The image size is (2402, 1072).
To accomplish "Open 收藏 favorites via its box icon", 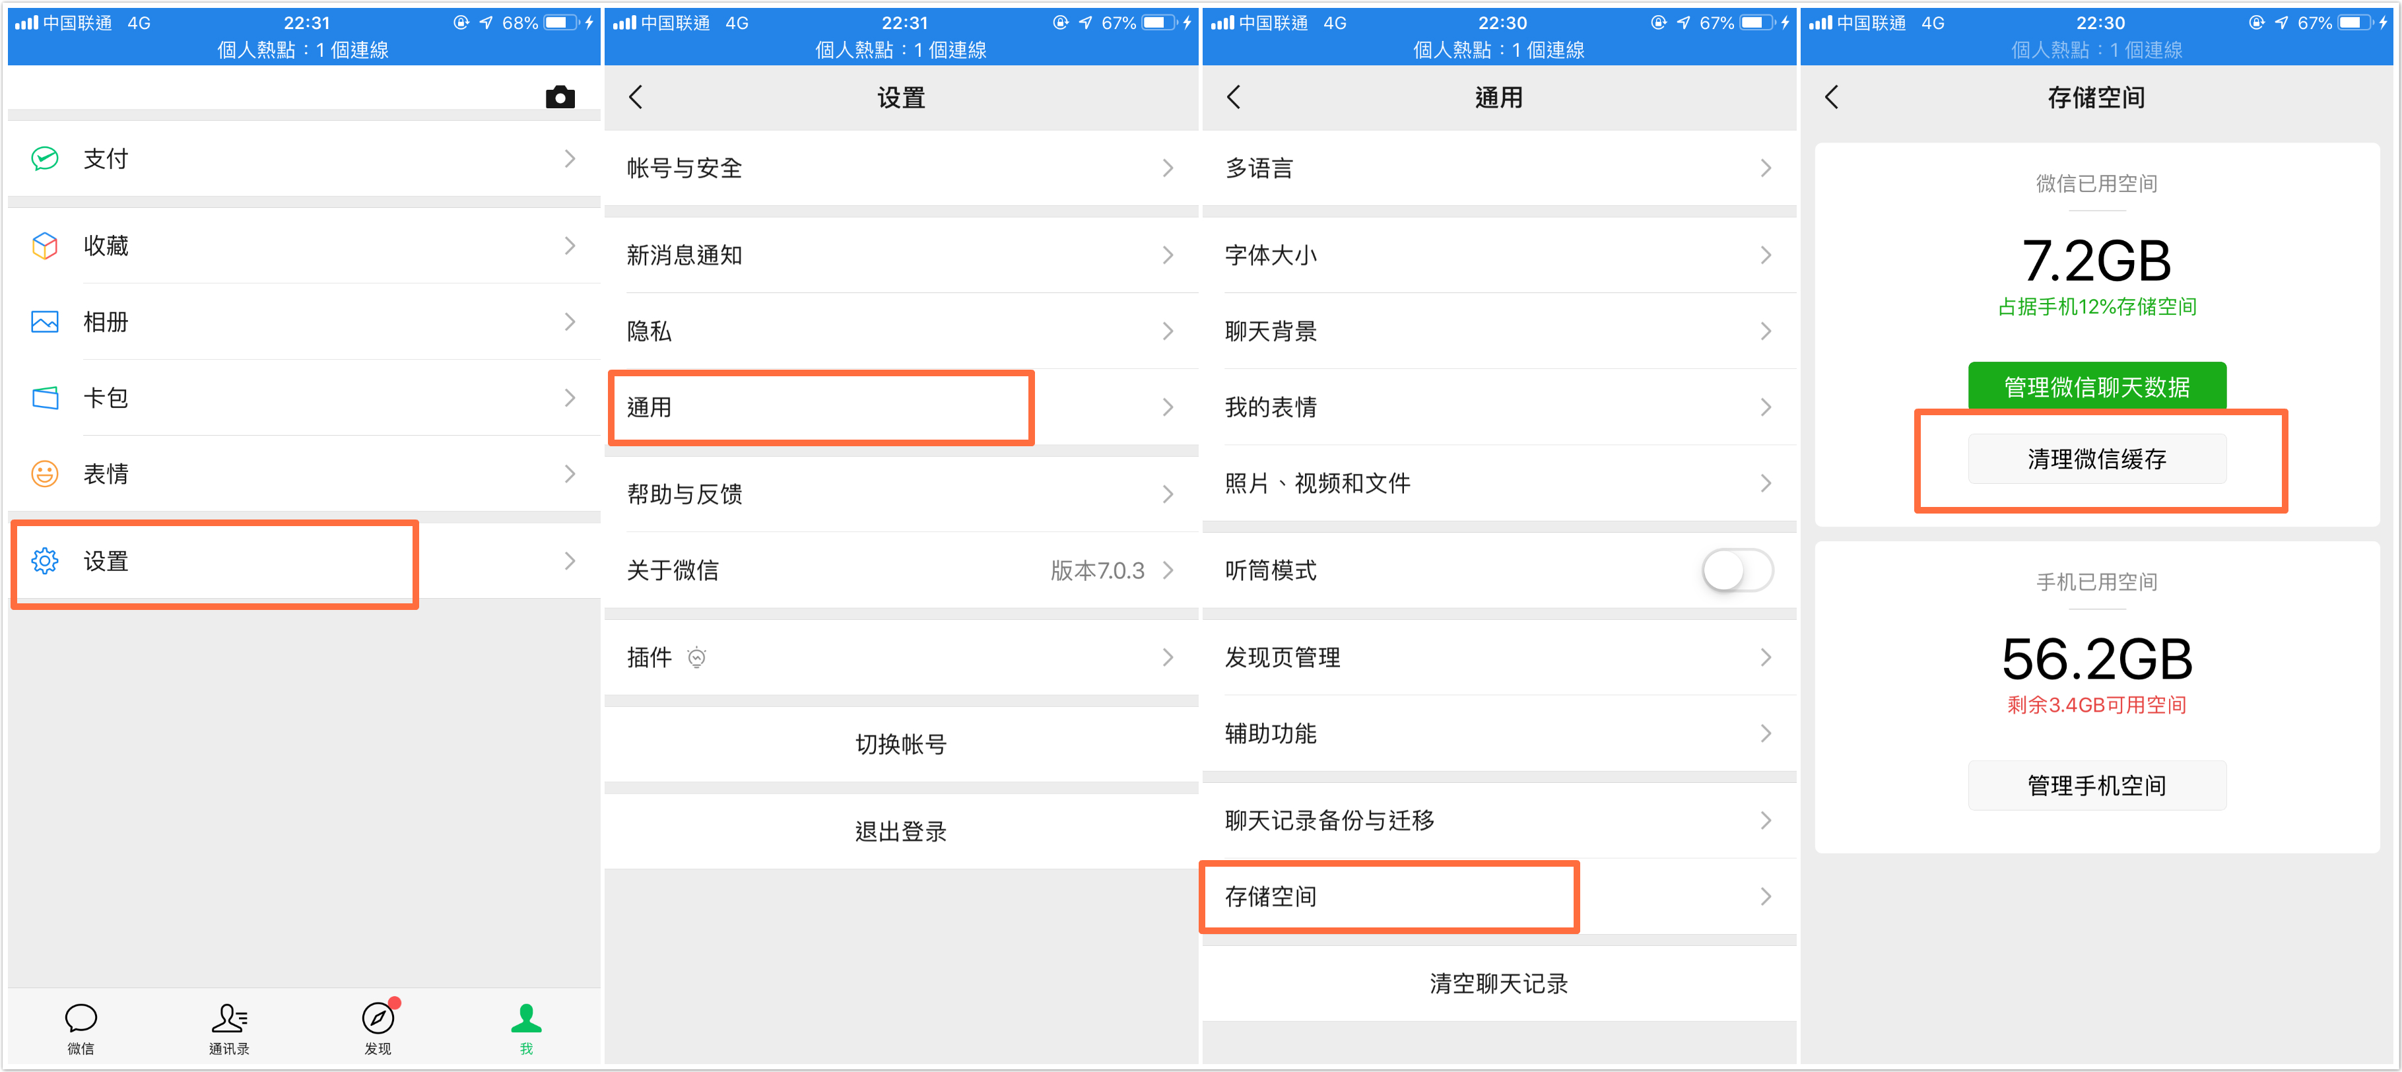I will [44, 245].
